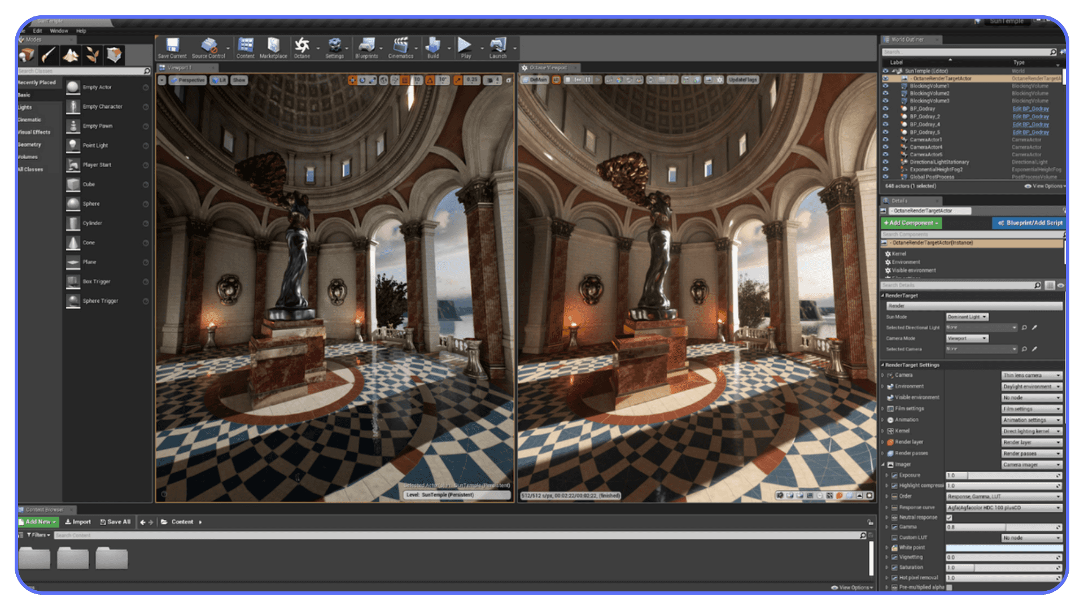Toggle Lit viewport shading mode
This screenshot has height=610, width=1084.
(220, 80)
